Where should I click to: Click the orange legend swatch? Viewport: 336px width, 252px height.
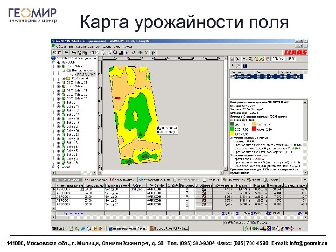[254, 124]
